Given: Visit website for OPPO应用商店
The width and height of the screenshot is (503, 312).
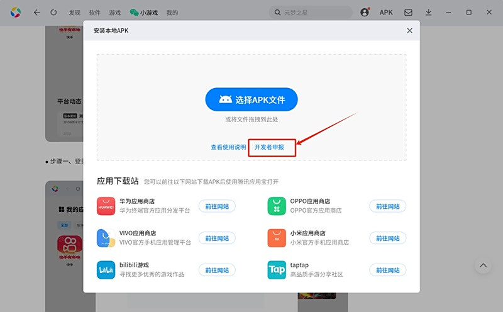Looking at the screenshot, I should [387, 206].
